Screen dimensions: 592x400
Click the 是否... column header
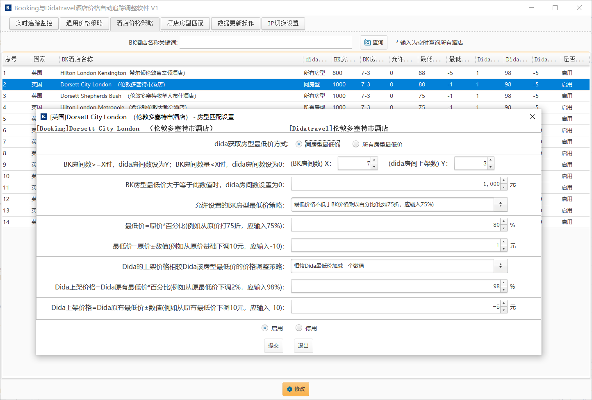coord(575,59)
